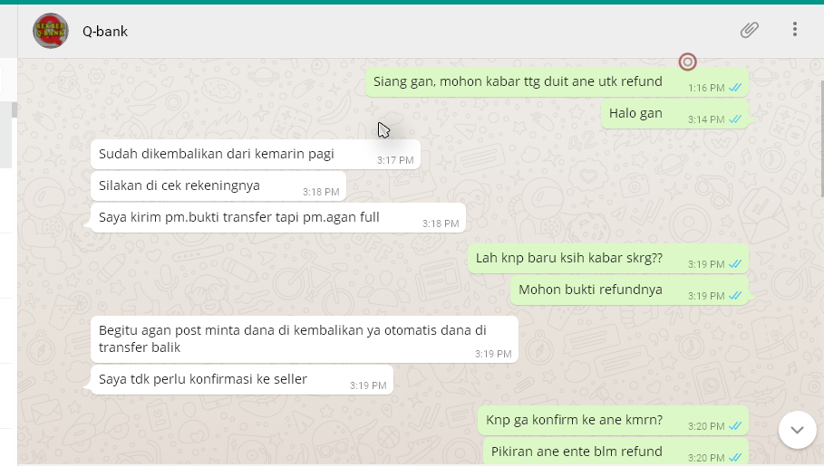Select the "Pikiran ane ente blm refund" message
Image resolution: width=824 pixels, height=466 pixels.
[x=616, y=452]
